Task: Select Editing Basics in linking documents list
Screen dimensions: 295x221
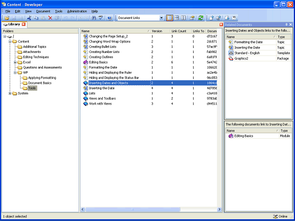Action: click(259, 136)
